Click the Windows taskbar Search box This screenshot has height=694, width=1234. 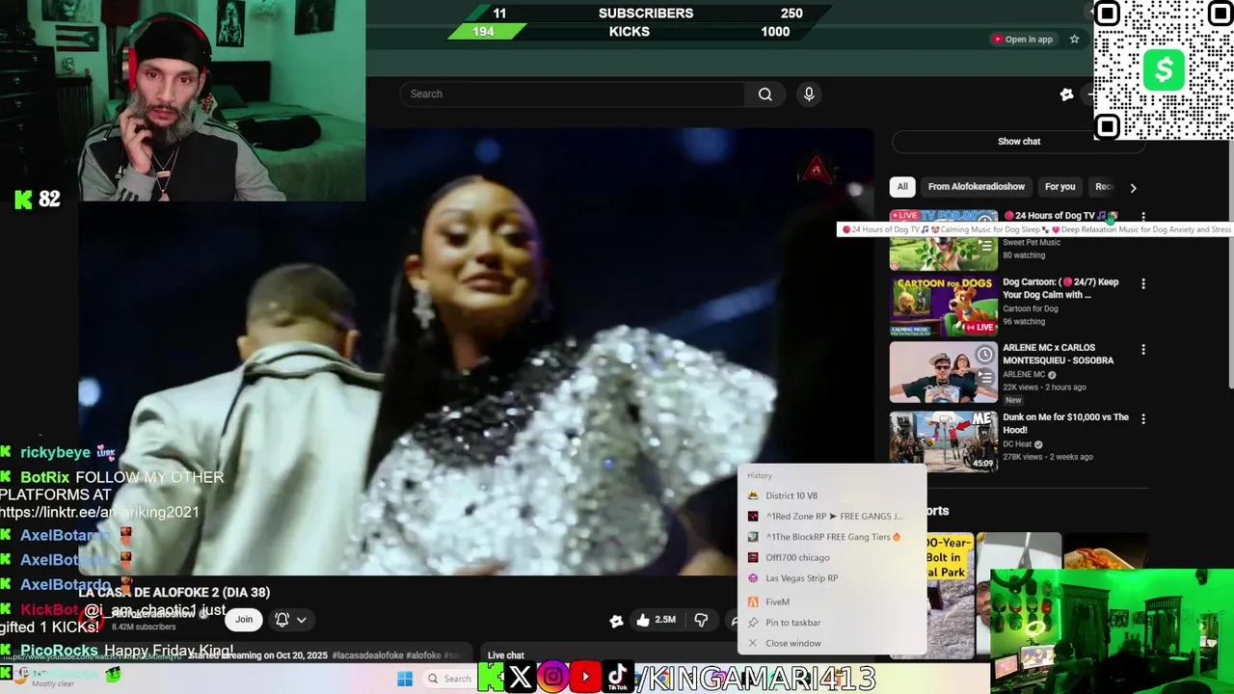[x=449, y=679]
